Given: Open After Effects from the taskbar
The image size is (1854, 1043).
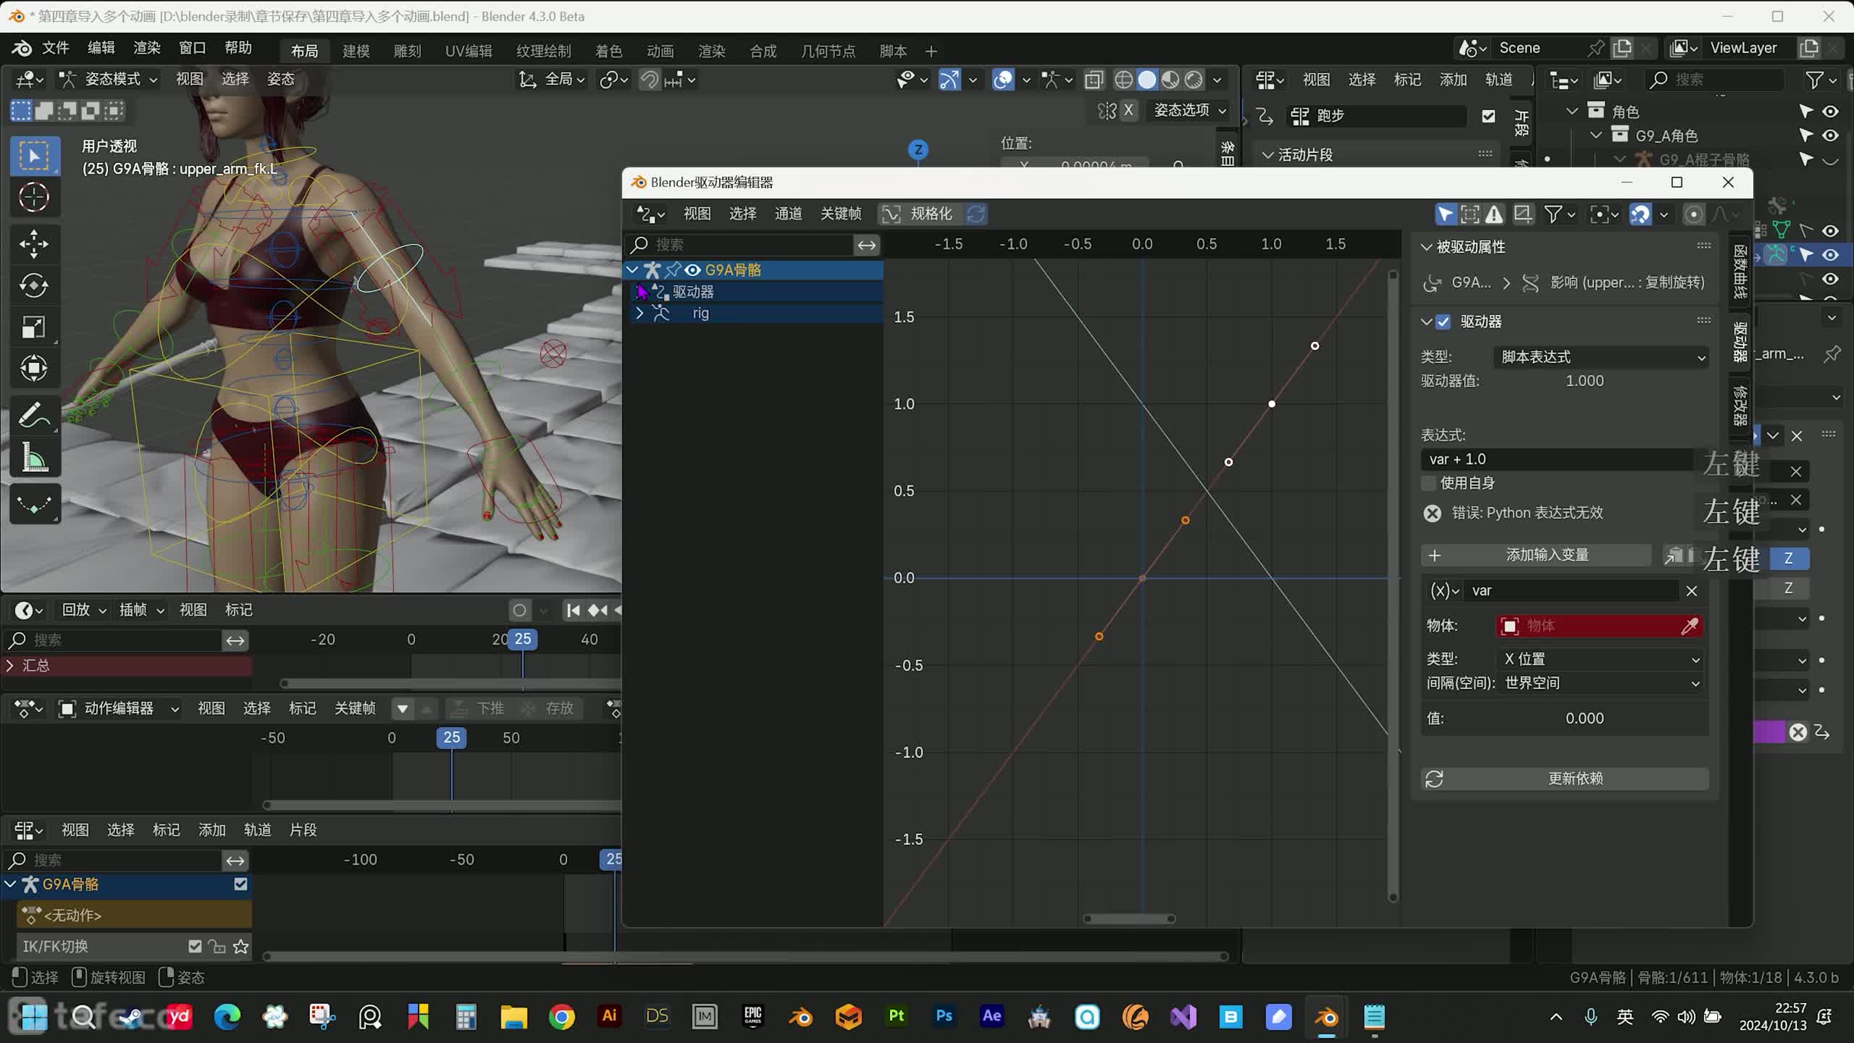Looking at the screenshot, I should (x=991, y=1017).
